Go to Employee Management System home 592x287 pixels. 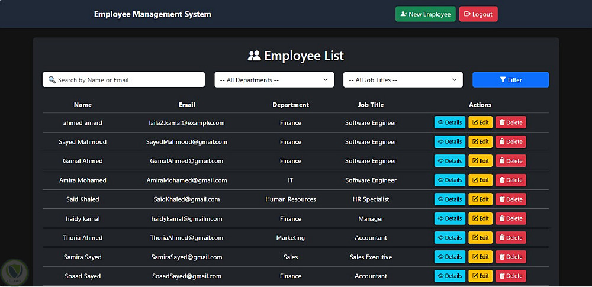point(152,14)
